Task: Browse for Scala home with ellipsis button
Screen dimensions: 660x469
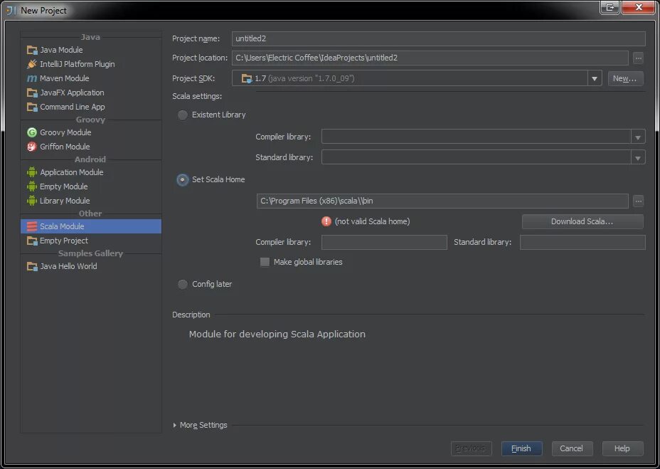Action: pyautogui.click(x=638, y=201)
